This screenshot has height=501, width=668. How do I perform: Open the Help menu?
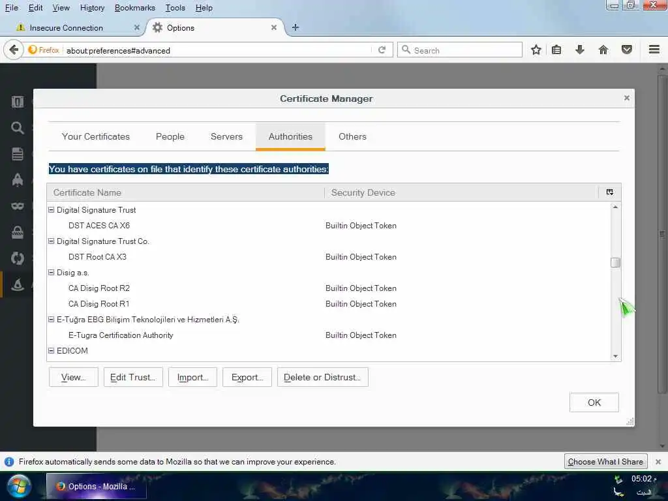pyautogui.click(x=204, y=8)
